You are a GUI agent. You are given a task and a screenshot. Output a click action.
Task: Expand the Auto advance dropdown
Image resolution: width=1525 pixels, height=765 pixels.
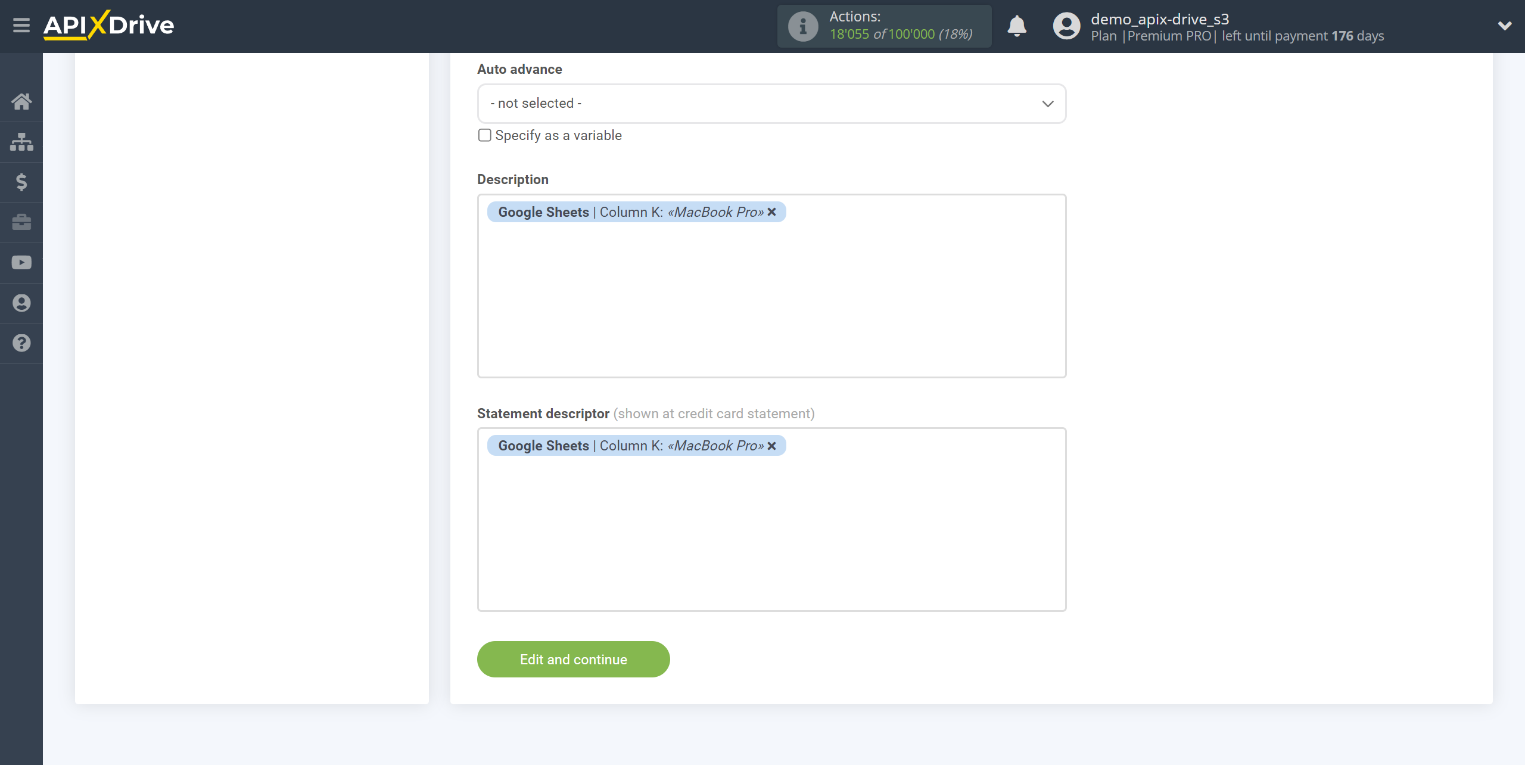771,102
